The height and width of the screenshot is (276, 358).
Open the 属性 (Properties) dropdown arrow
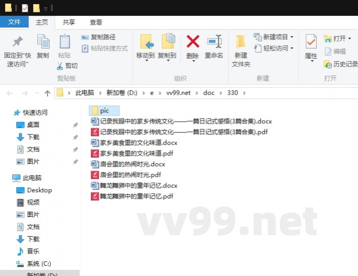click(x=312, y=61)
